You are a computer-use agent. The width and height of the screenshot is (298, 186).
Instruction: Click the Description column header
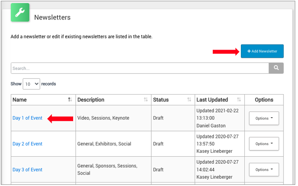[x=91, y=100]
